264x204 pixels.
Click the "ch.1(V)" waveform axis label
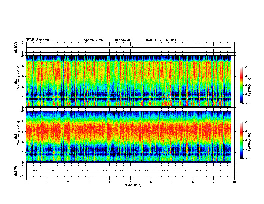pos(16,47)
